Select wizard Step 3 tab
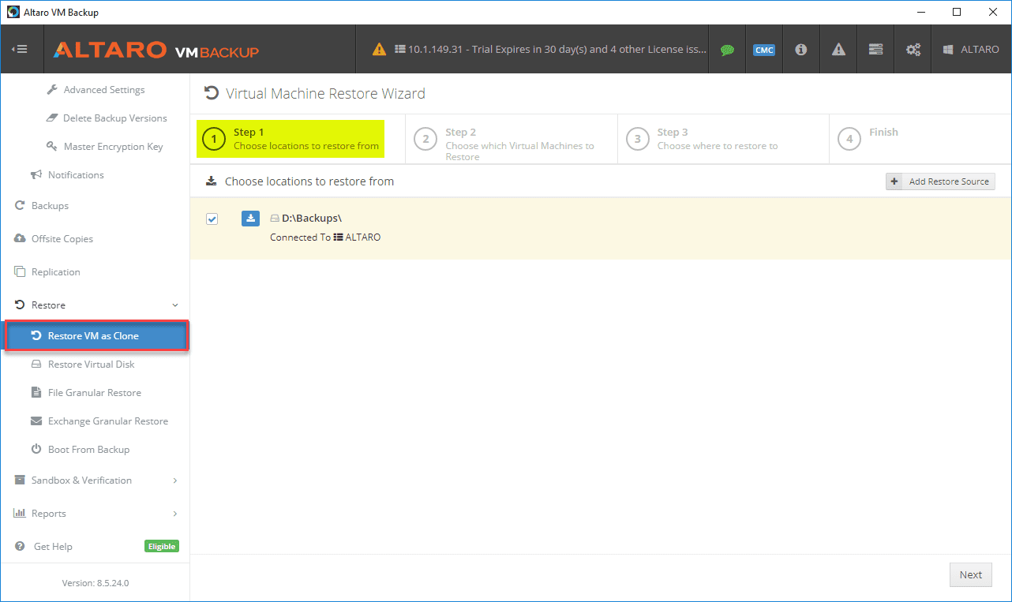Screen dimensions: 1012x602 tap(723, 140)
